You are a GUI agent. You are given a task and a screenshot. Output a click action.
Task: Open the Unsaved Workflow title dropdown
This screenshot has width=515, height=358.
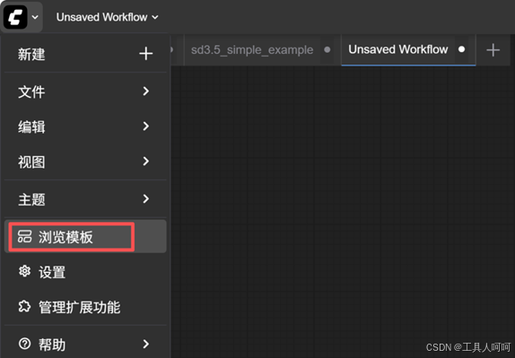(107, 17)
